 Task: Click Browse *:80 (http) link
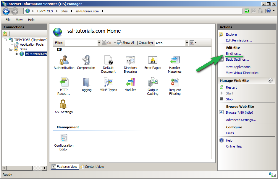pos(239,112)
